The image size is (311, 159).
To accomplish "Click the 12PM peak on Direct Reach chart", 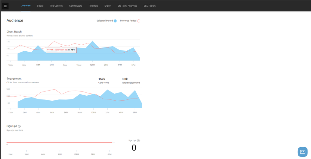I will (x=93, y=41).
